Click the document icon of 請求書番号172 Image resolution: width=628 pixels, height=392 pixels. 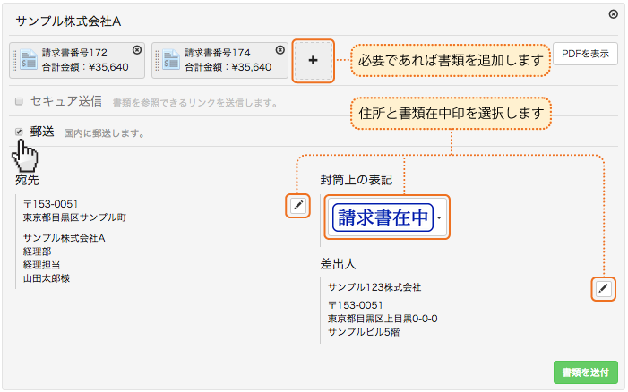tap(29, 60)
